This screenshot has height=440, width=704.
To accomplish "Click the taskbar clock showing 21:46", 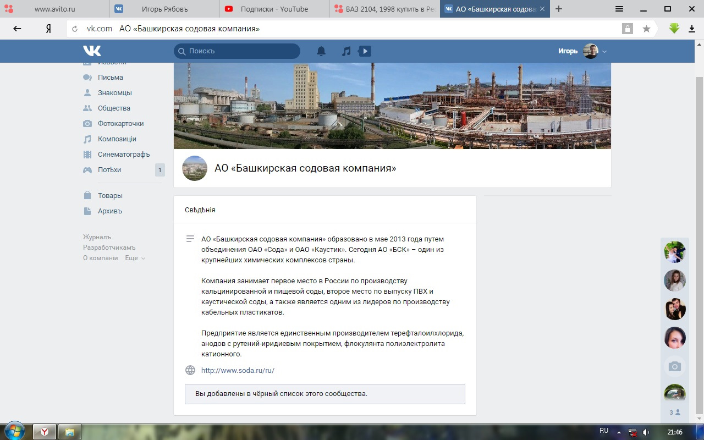I will (x=674, y=432).
